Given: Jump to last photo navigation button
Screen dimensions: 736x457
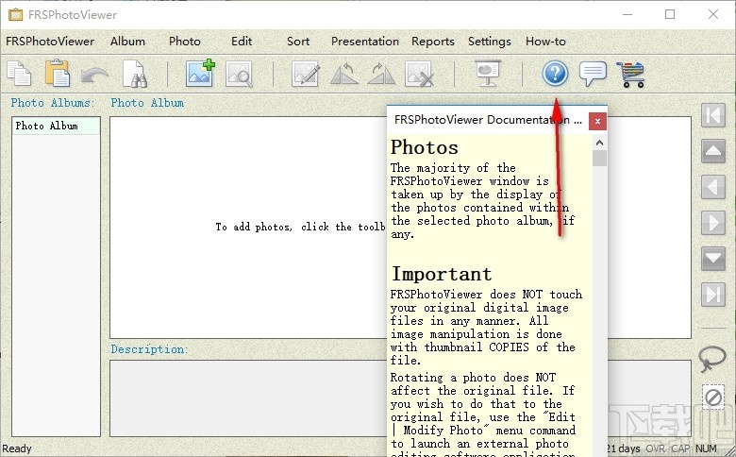Looking at the screenshot, I should [x=713, y=295].
